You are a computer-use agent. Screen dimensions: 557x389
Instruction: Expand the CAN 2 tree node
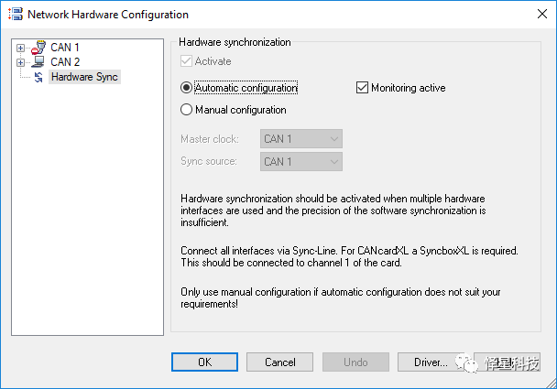click(20, 62)
